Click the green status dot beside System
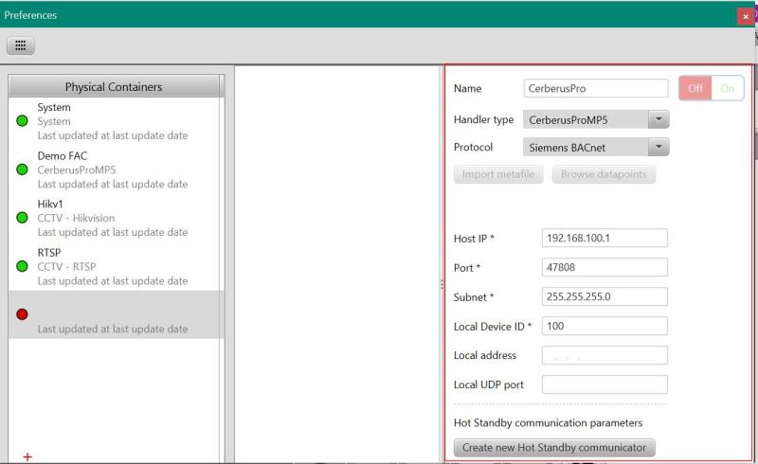The image size is (758, 464). coord(22,121)
